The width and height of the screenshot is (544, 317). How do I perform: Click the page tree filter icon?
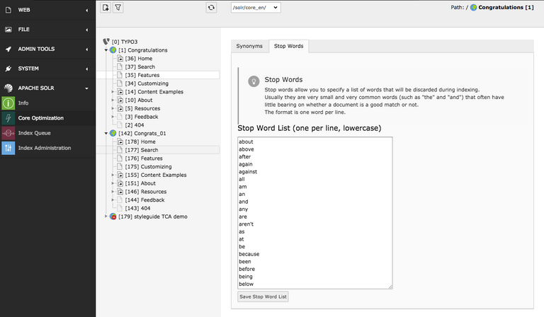coord(118,8)
